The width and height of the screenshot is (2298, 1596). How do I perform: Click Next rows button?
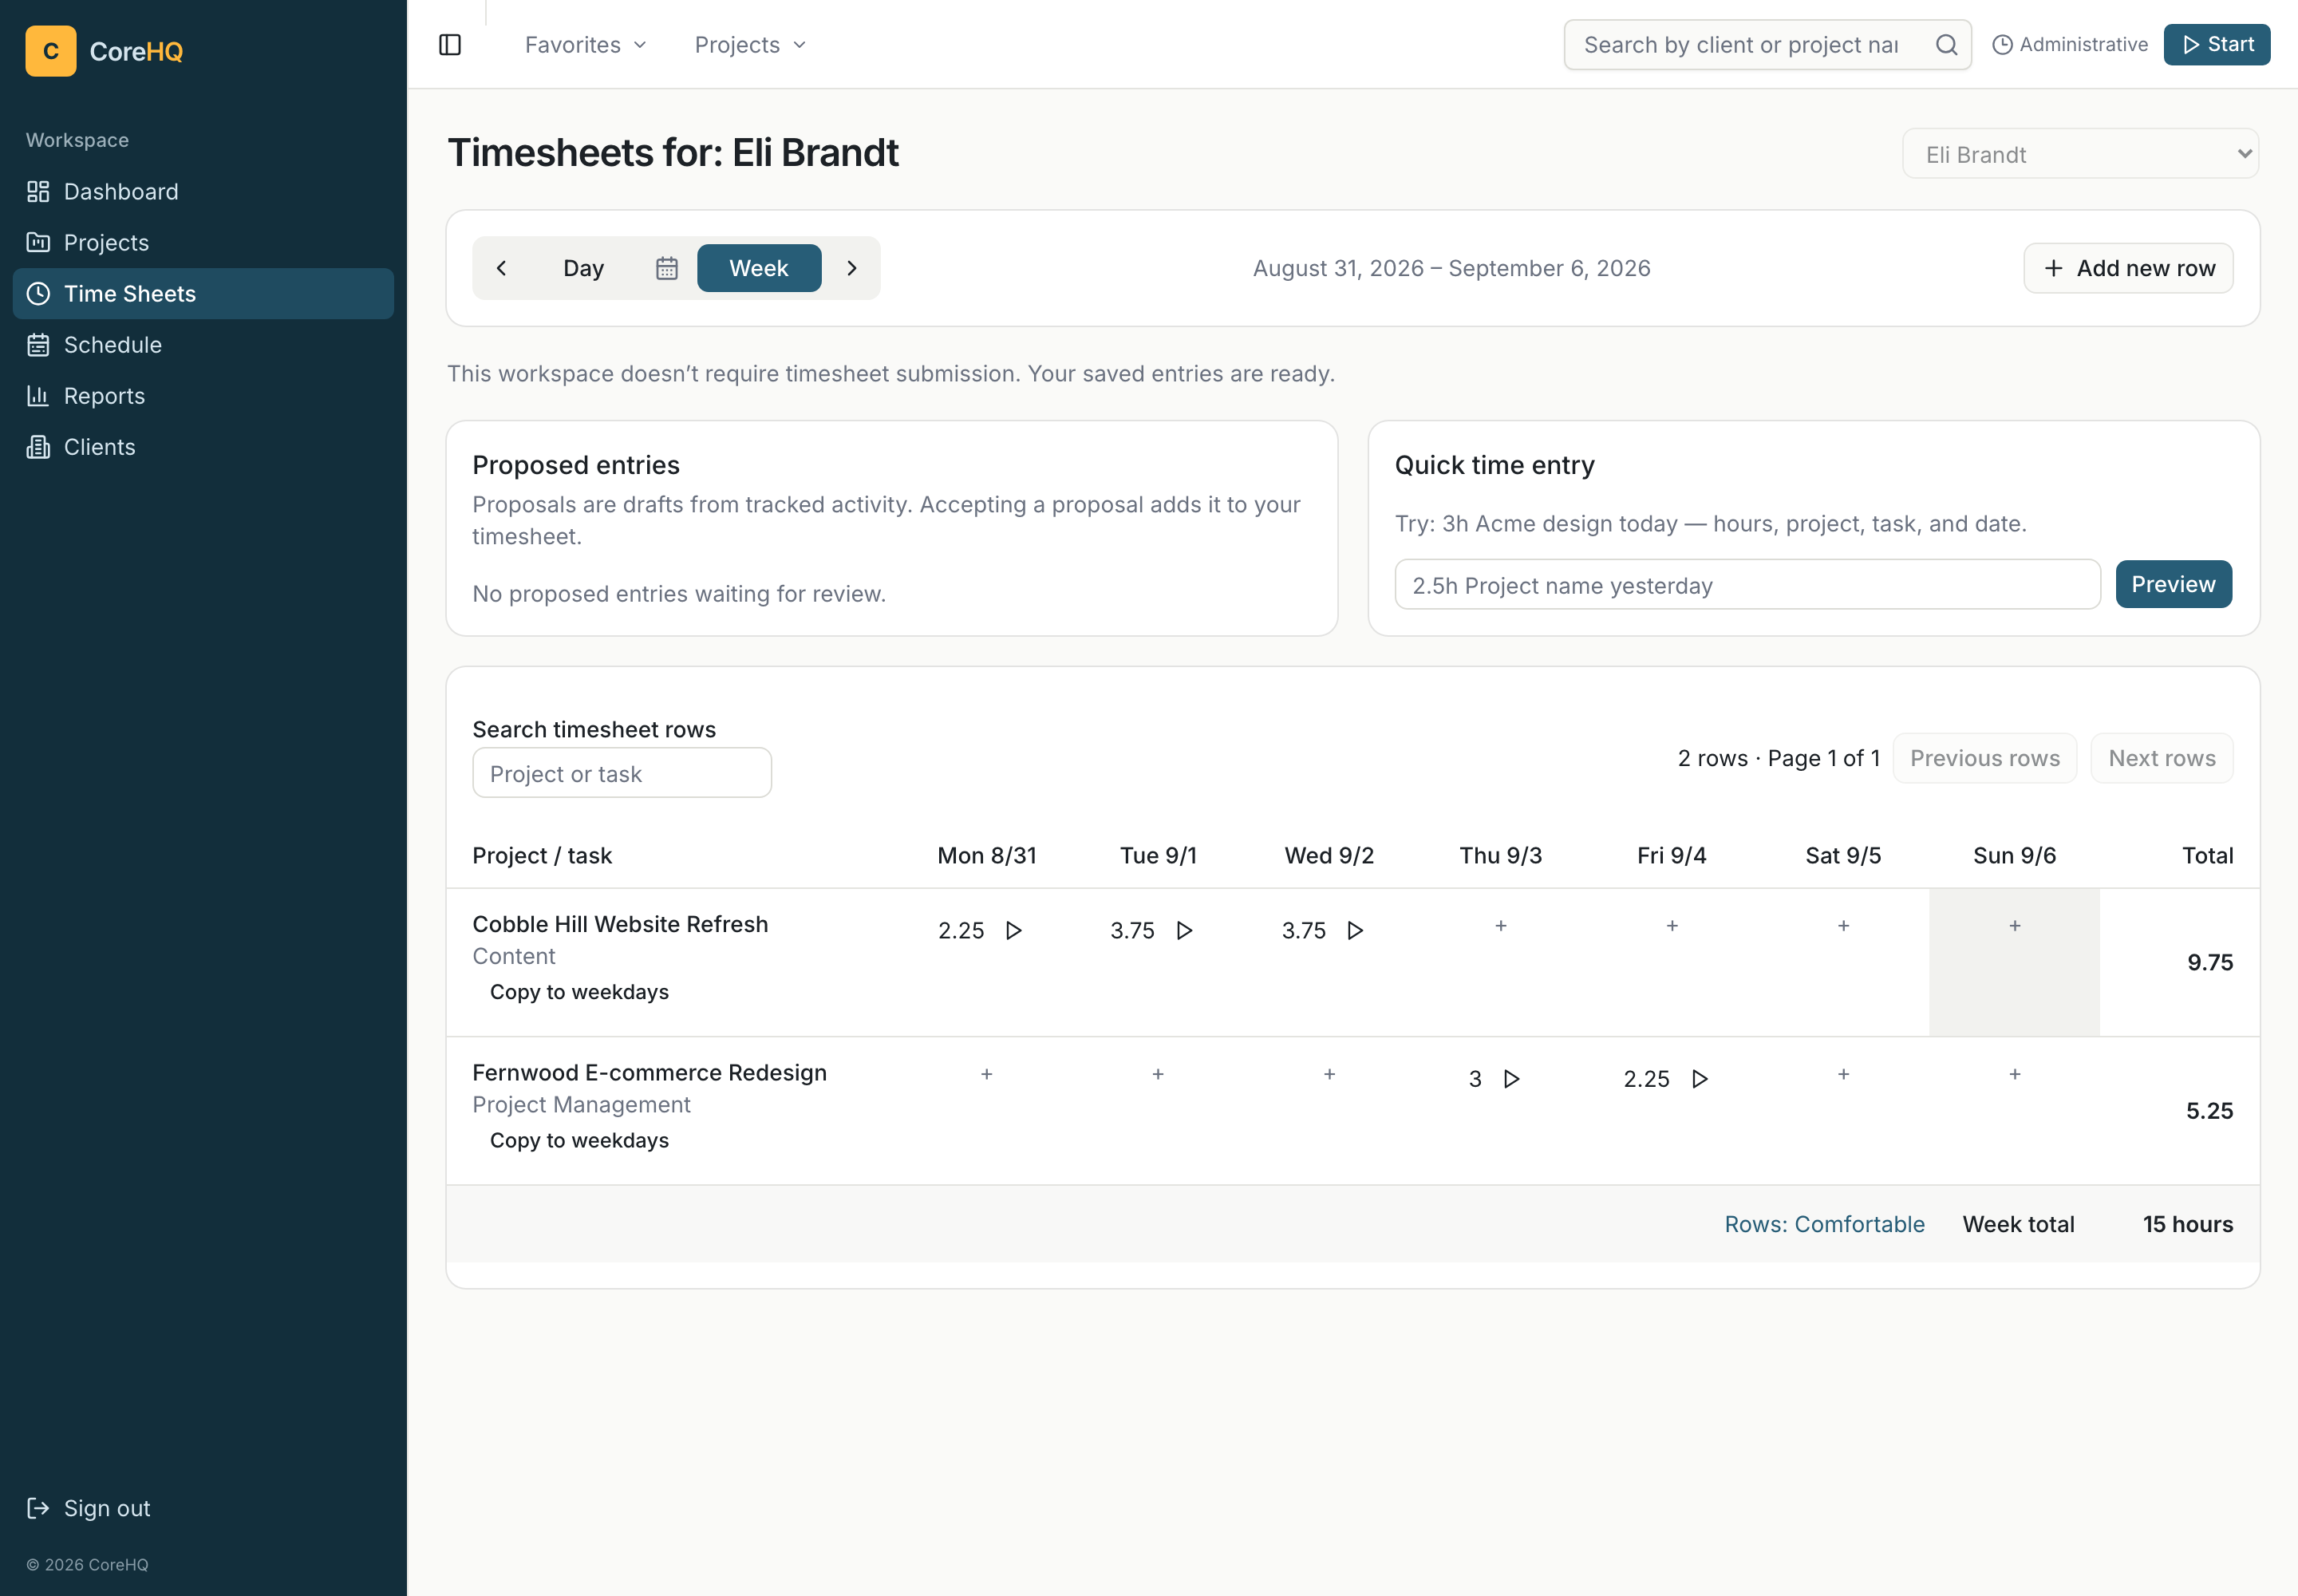point(2161,758)
